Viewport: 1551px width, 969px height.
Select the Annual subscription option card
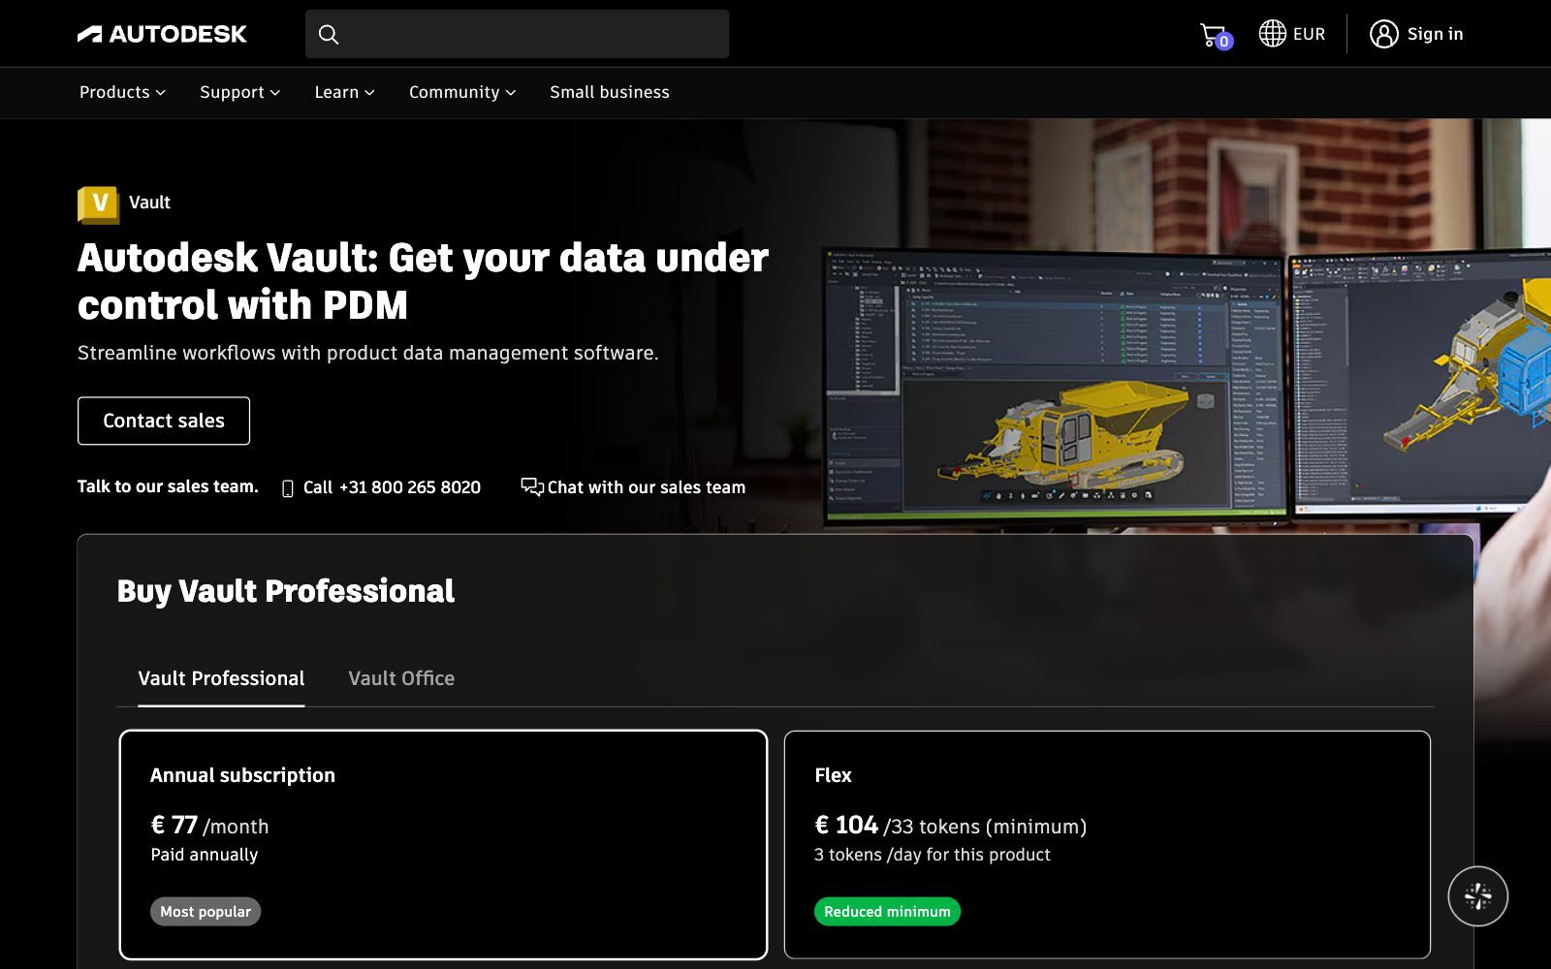(443, 845)
